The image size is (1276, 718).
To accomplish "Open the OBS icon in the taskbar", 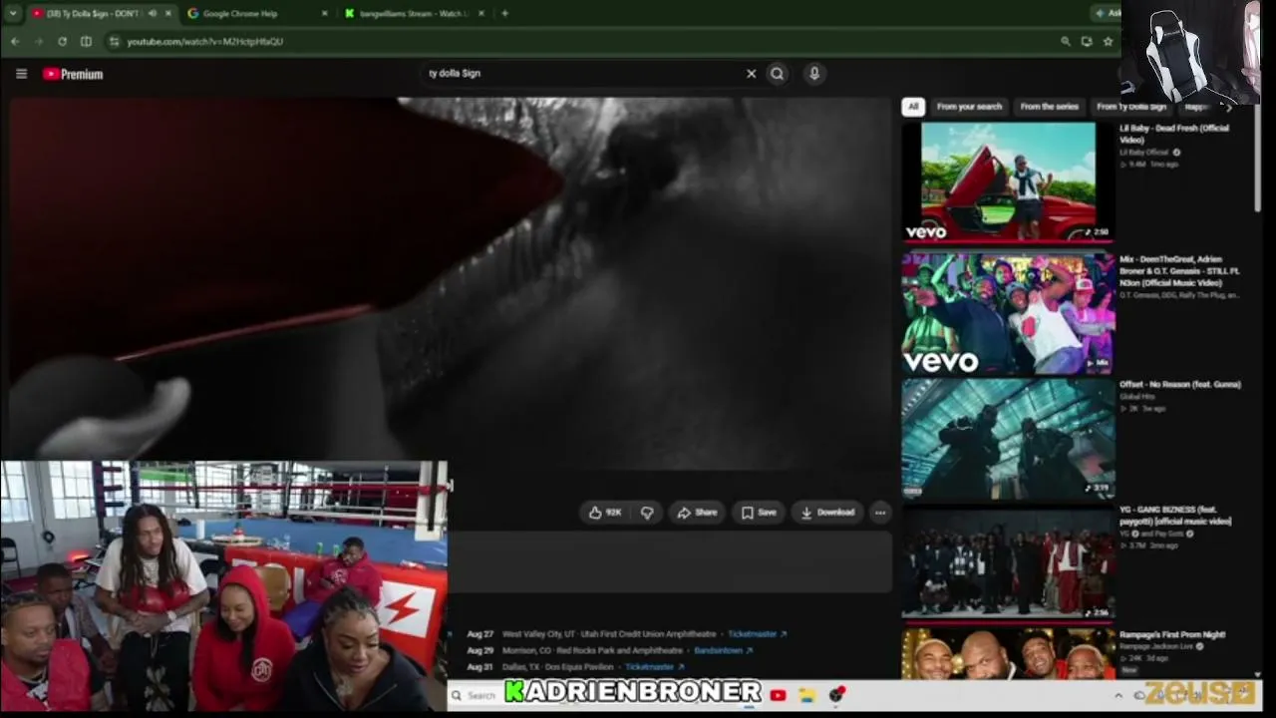I will (x=837, y=695).
